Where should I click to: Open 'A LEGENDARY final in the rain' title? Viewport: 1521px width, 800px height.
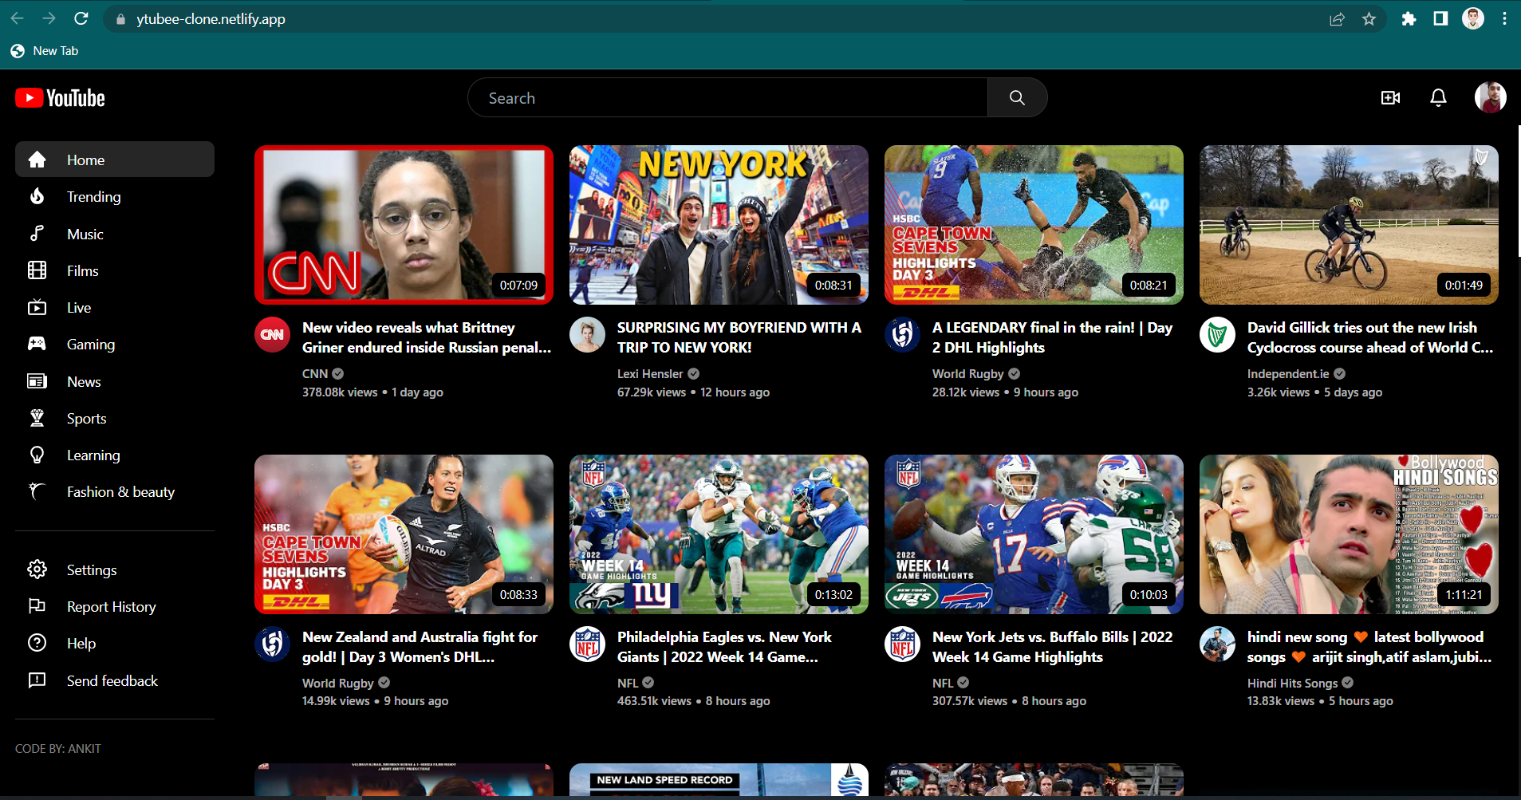[x=1052, y=337]
